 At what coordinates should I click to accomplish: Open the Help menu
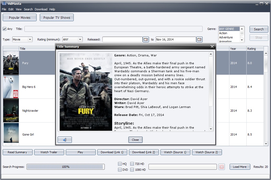point(52,9)
